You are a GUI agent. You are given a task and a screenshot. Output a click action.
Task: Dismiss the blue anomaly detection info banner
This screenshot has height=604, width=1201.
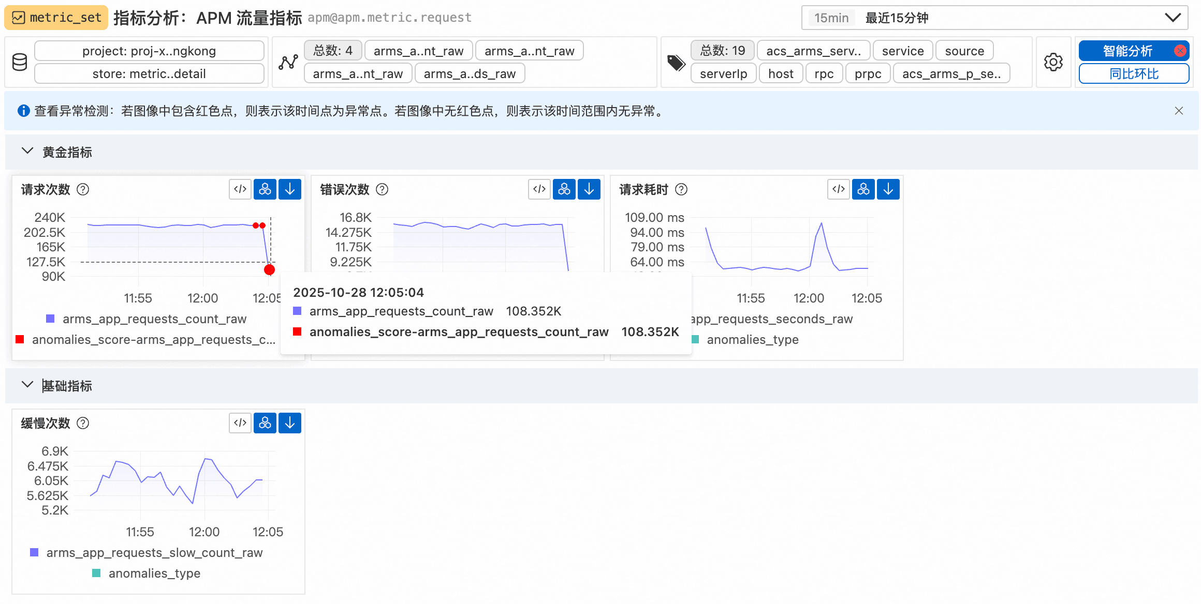(1179, 111)
